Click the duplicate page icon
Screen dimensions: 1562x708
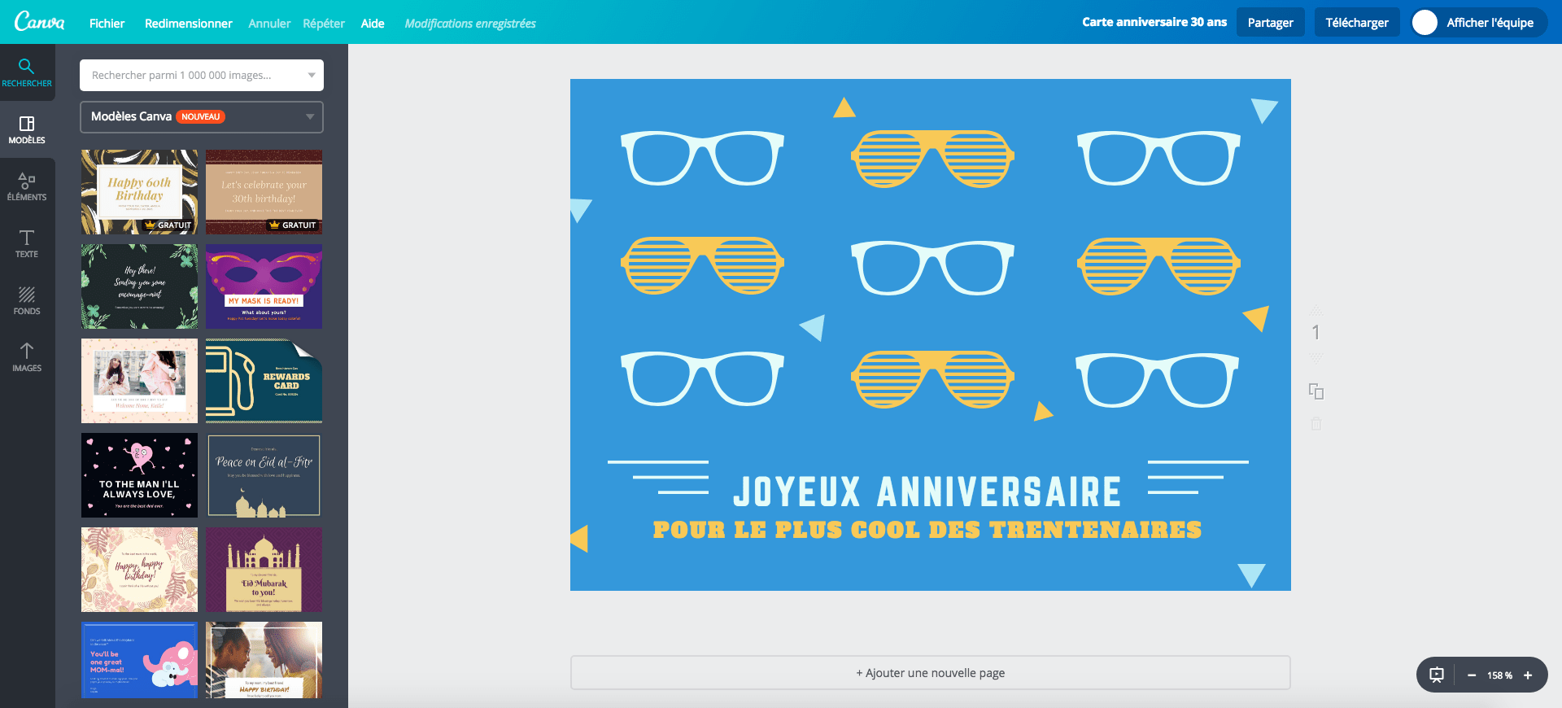click(1316, 391)
